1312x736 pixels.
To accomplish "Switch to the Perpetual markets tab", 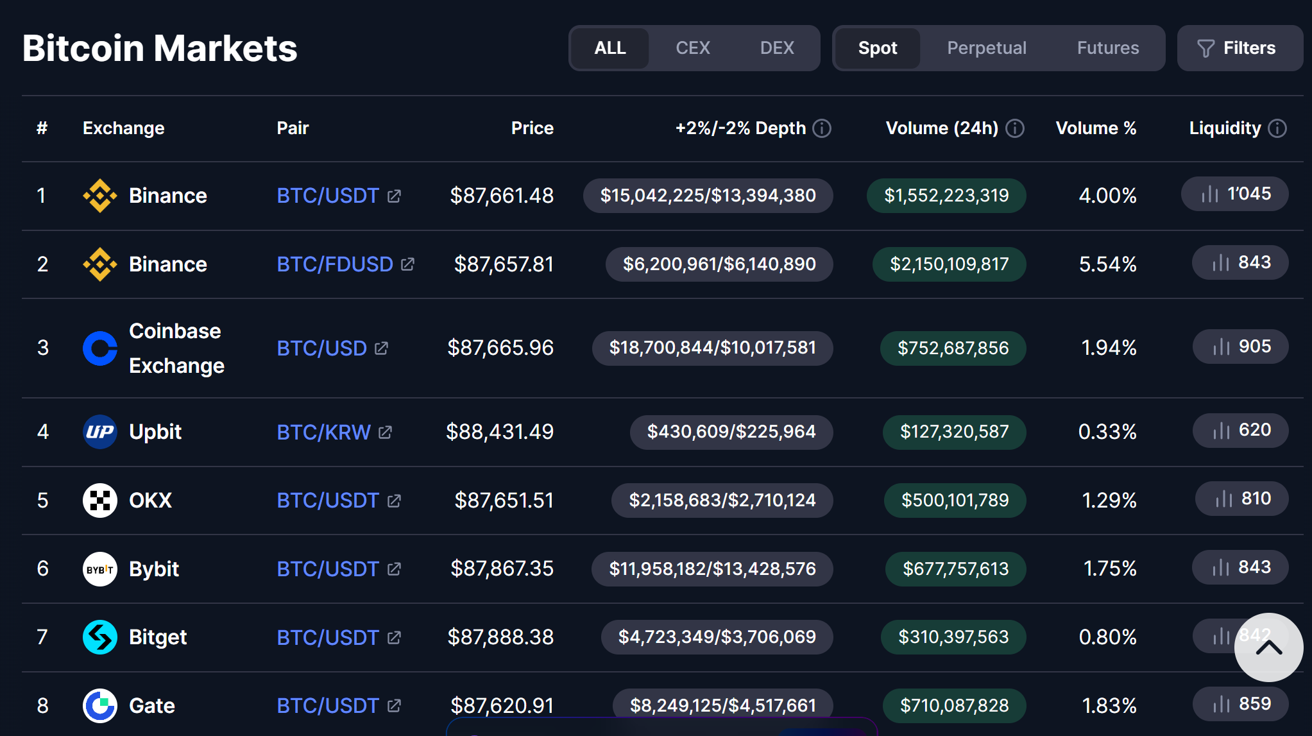I will coord(986,48).
